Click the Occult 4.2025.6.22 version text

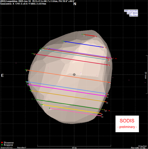[x=6, y=148]
